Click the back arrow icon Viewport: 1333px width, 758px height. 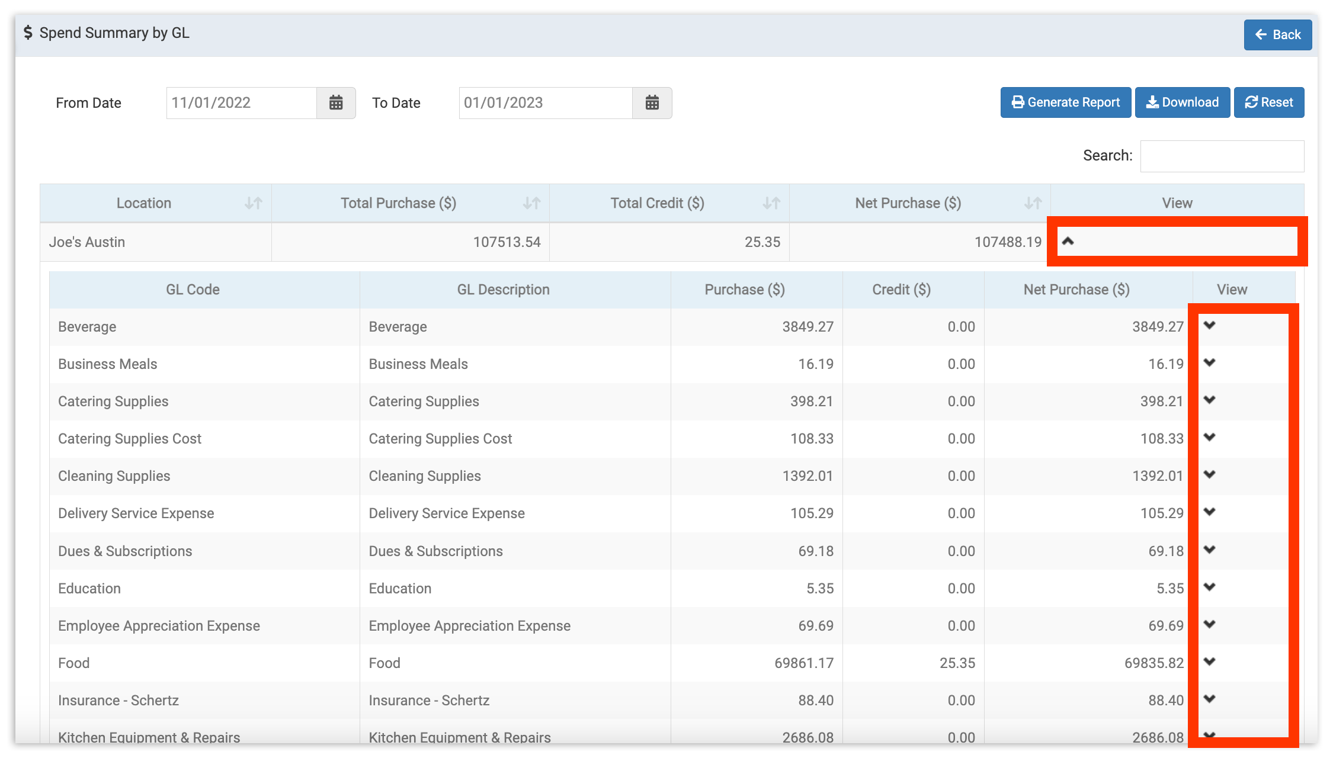(1261, 34)
